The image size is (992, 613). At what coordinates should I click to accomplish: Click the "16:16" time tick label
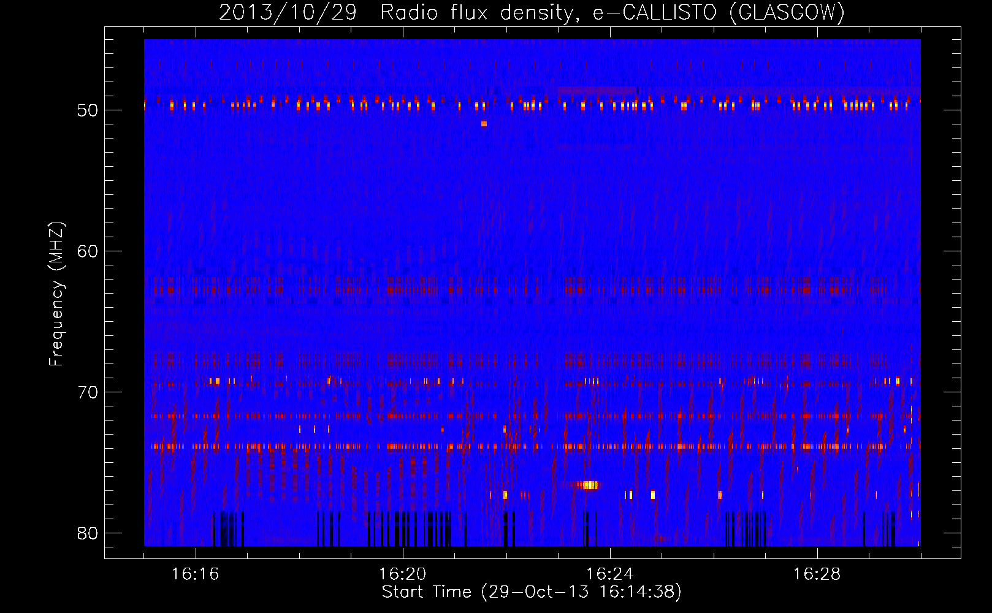tap(195, 574)
